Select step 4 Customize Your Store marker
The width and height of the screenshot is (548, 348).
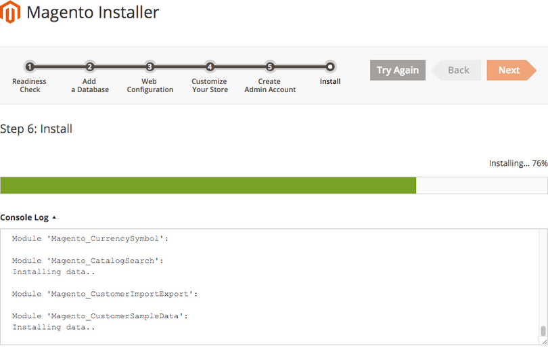point(210,66)
